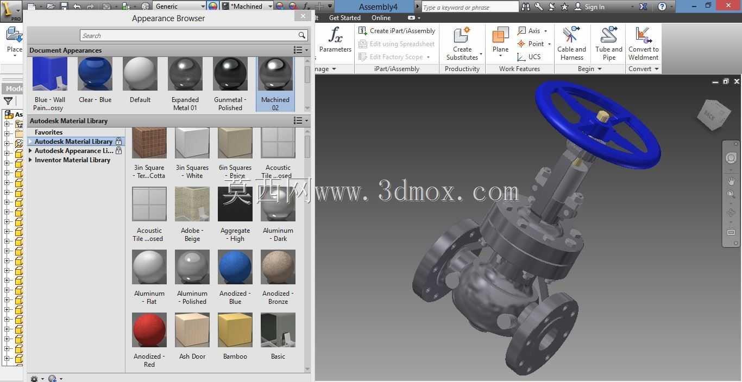Click gear settings icon at Appearance Browser bottom
The image size is (742, 382).
[x=34, y=379]
